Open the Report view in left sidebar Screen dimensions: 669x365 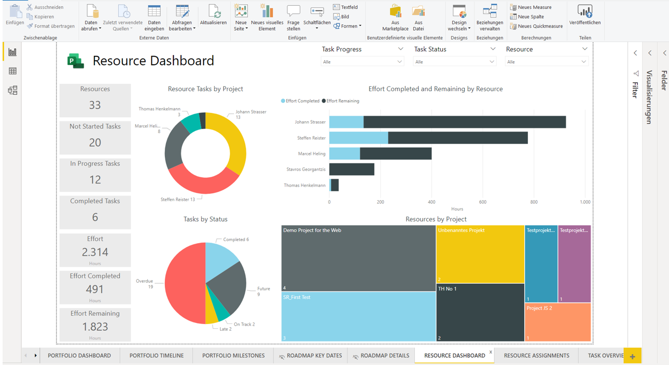click(12, 52)
